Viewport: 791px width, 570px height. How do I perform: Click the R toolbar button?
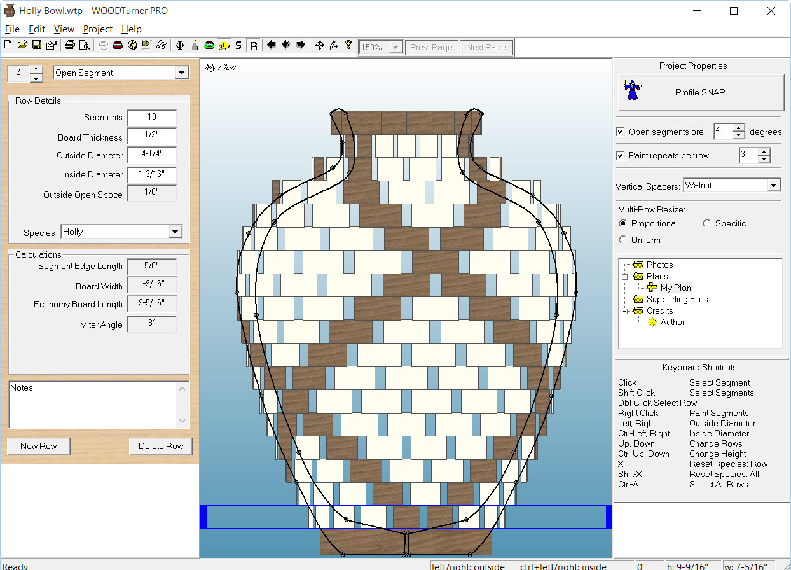tap(253, 45)
